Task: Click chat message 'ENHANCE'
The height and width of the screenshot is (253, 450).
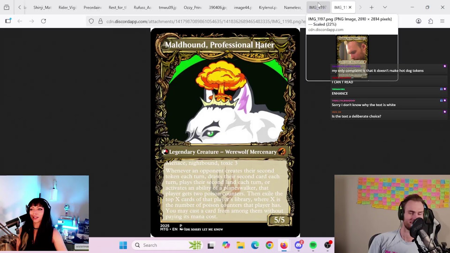Action: pyautogui.click(x=340, y=93)
